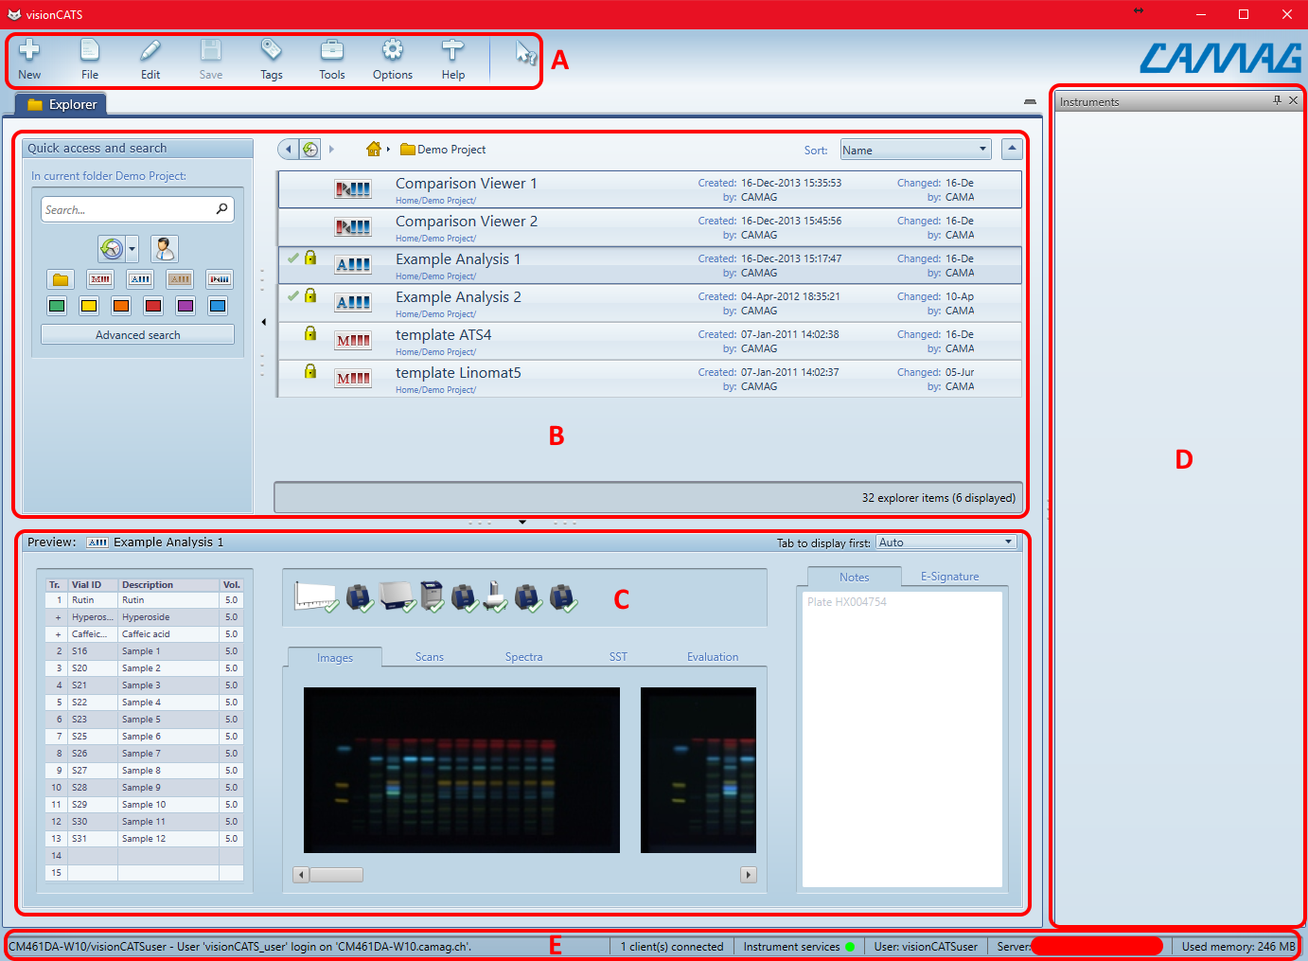Filter by purple color tag
1308x961 pixels.
[186, 306]
